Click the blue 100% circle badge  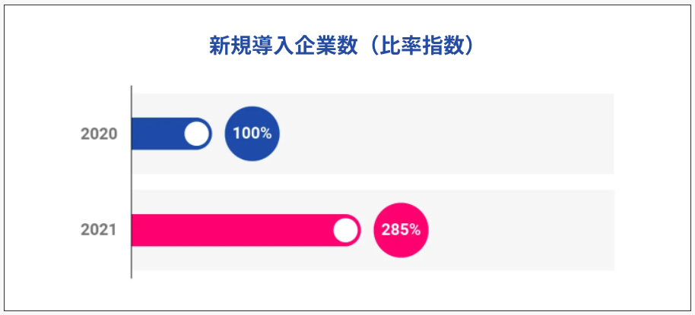tap(252, 134)
